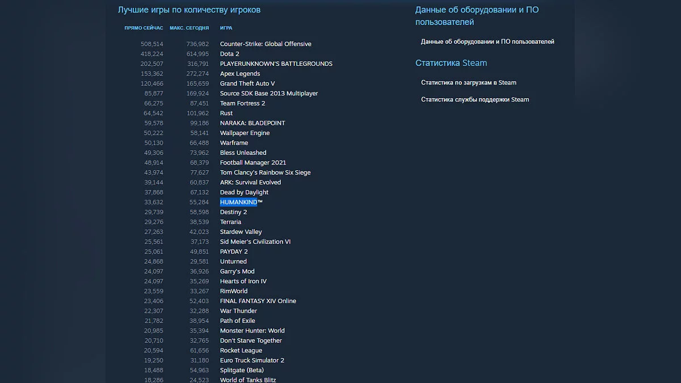Image resolution: width=681 pixels, height=383 pixels.
Task: Open the RimWorld link
Action: tap(234, 291)
